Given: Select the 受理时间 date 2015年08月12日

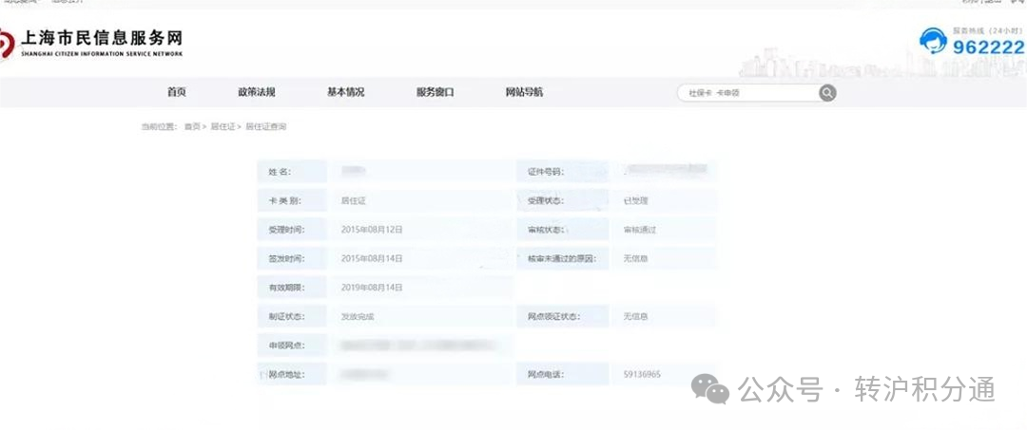Looking at the screenshot, I should point(372,230).
